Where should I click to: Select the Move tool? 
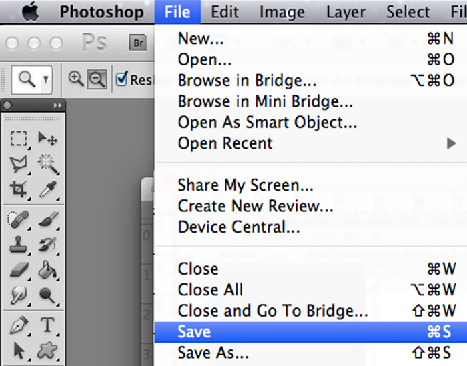[47, 139]
